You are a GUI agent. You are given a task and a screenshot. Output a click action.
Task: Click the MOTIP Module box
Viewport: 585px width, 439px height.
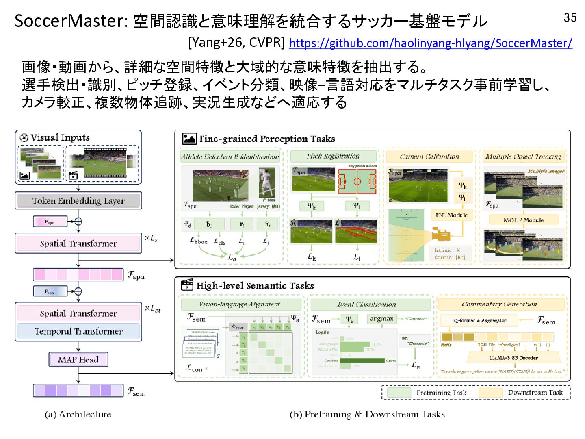(523, 220)
